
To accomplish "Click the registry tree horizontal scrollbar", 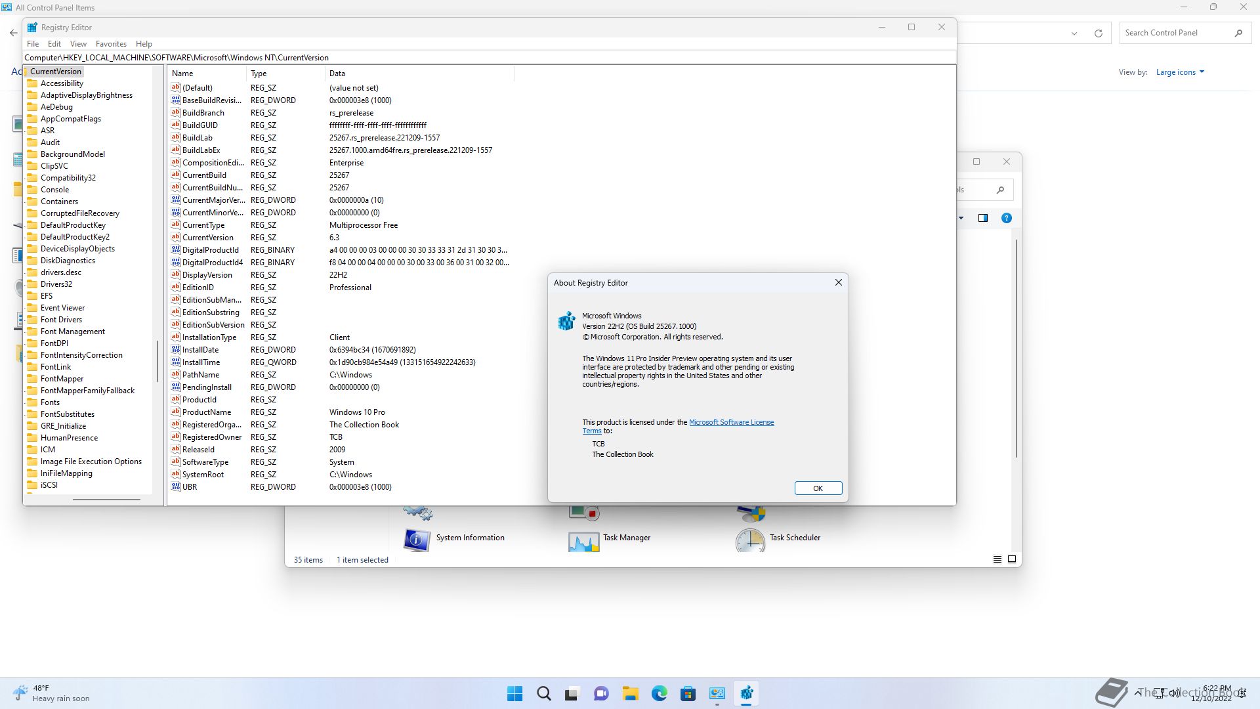I will click(x=106, y=500).
